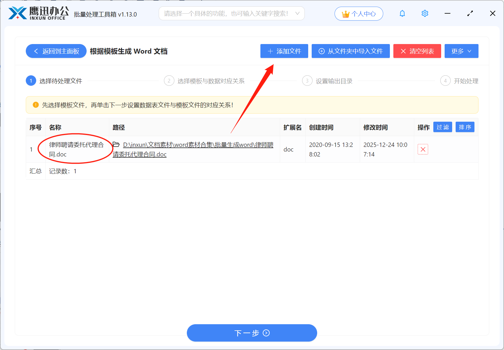Click the crown icon in 个人中心 button
The image size is (504, 350).
coord(345,13)
